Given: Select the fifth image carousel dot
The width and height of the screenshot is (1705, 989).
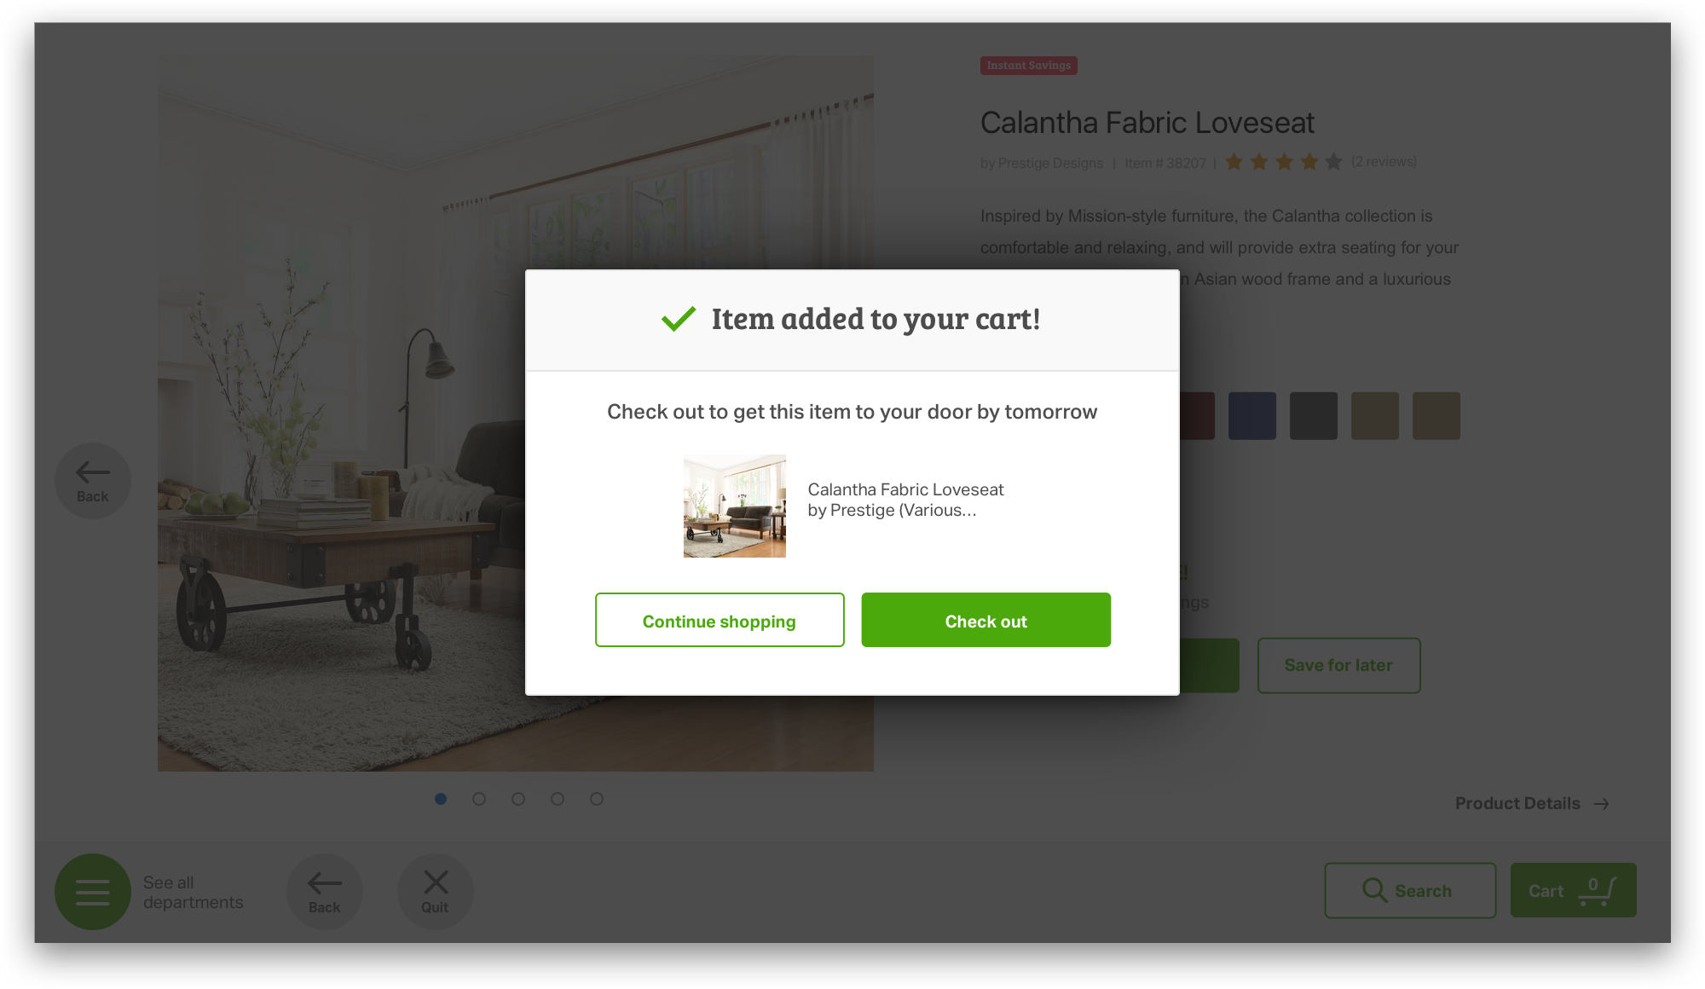Looking at the screenshot, I should click(597, 799).
